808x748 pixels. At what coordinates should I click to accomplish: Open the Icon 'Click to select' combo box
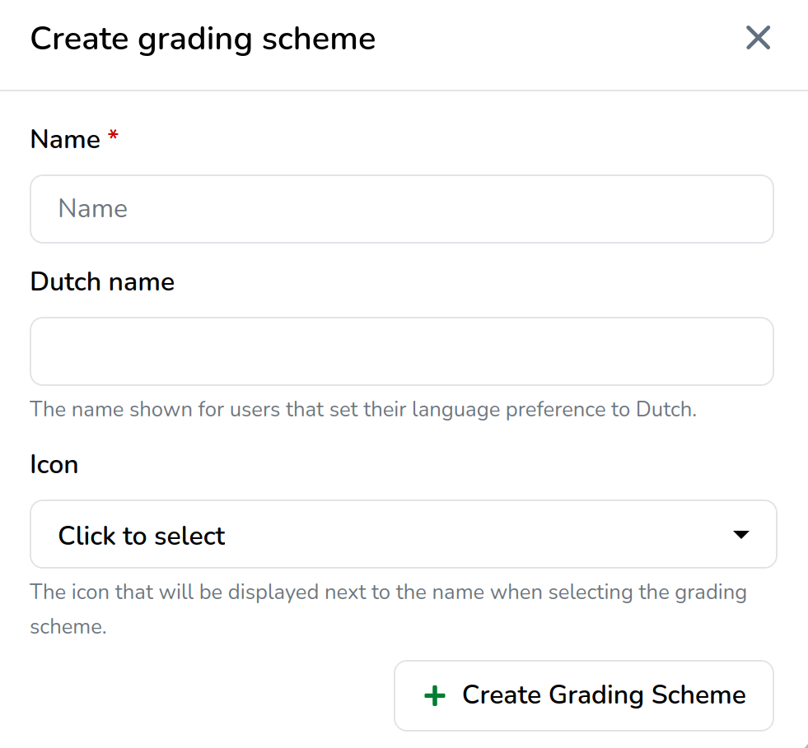click(403, 535)
